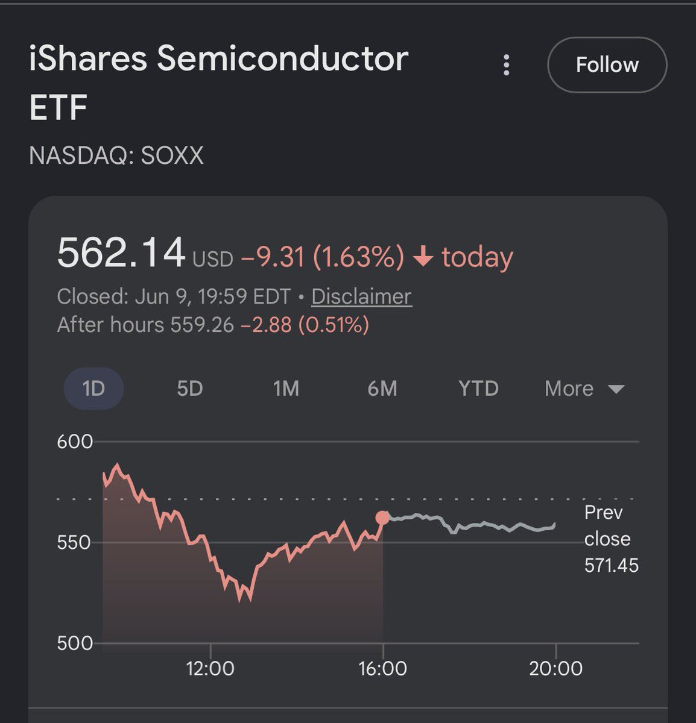
Task: Click the After hours 559.26 price text
Action: tap(145, 325)
